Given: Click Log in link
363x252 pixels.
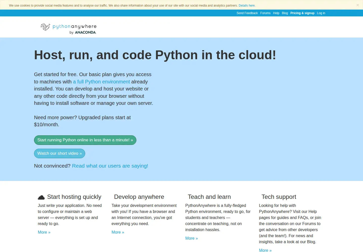Looking at the screenshot, I should pyautogui.click(x=321, y=13).
